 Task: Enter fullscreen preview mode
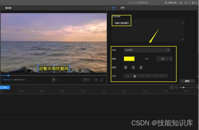(x=102, y=80)
